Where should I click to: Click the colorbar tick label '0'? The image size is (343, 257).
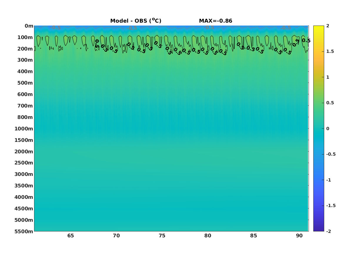[328, 129]
